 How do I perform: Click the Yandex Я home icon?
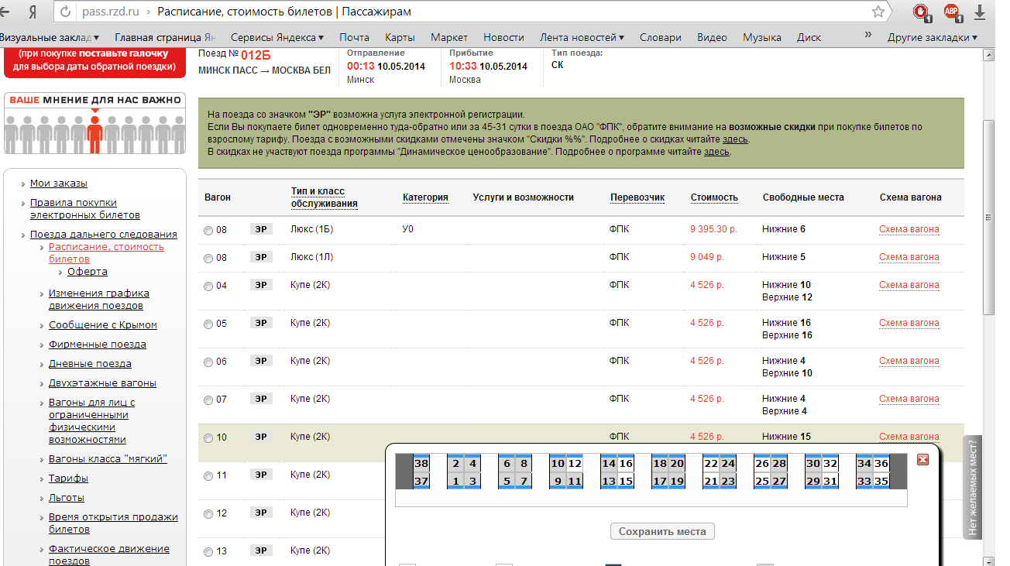point(33,12)
